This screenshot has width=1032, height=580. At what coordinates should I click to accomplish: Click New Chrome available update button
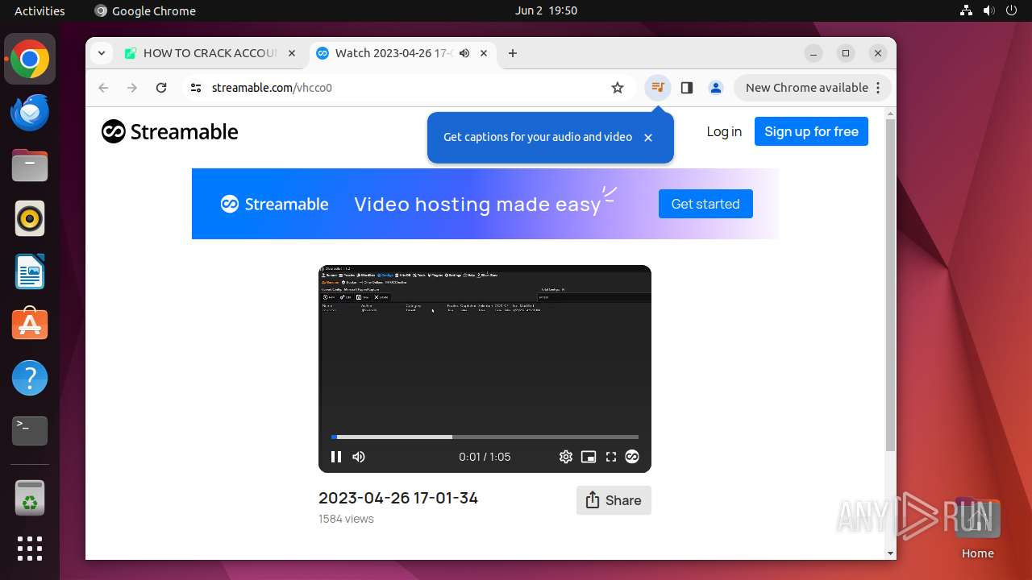(813, 88)
